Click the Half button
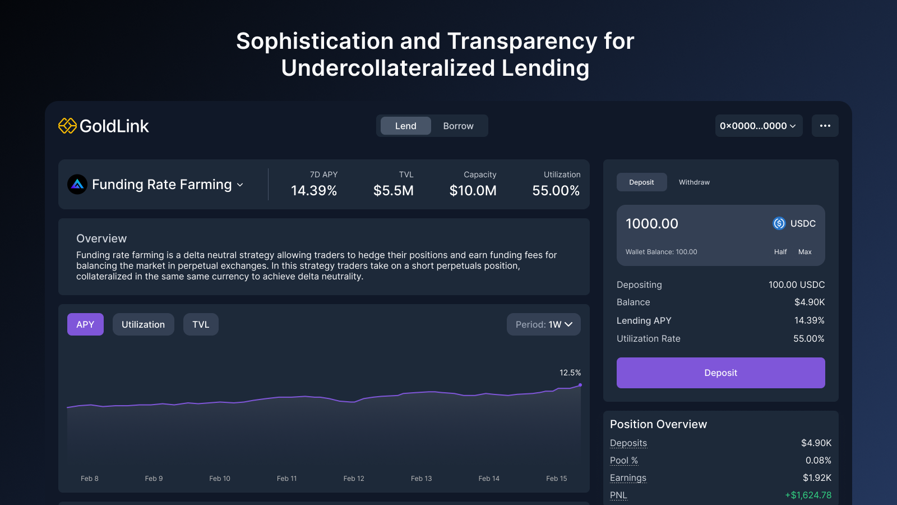 [780, 251]
